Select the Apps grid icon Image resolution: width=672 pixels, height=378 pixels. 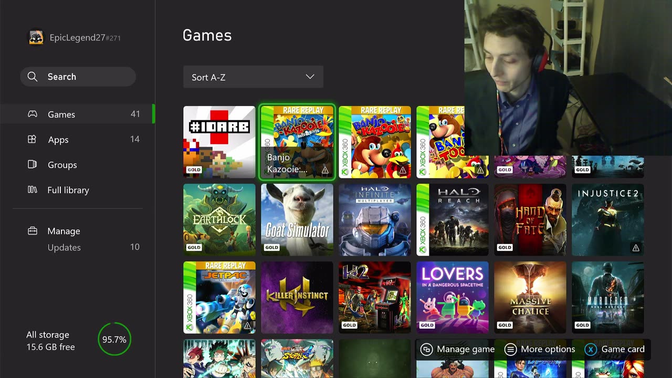[33, 139]
